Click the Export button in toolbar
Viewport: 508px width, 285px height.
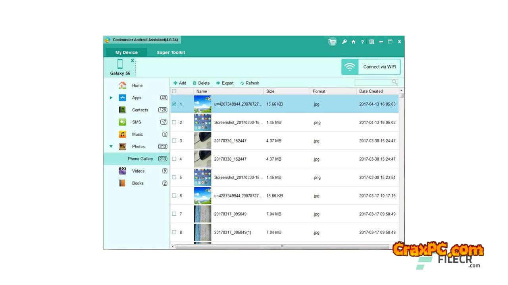225,83
